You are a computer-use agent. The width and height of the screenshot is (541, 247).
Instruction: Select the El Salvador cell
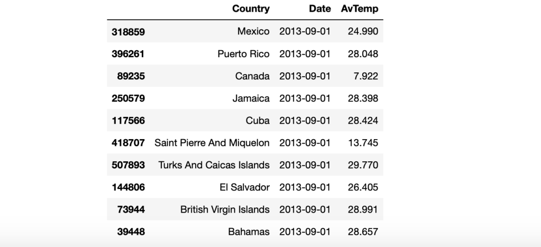[x=244, y=187]
